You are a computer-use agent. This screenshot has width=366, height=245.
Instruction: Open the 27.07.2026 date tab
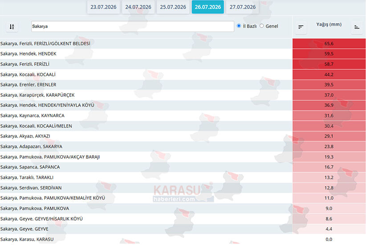(243, 7)
